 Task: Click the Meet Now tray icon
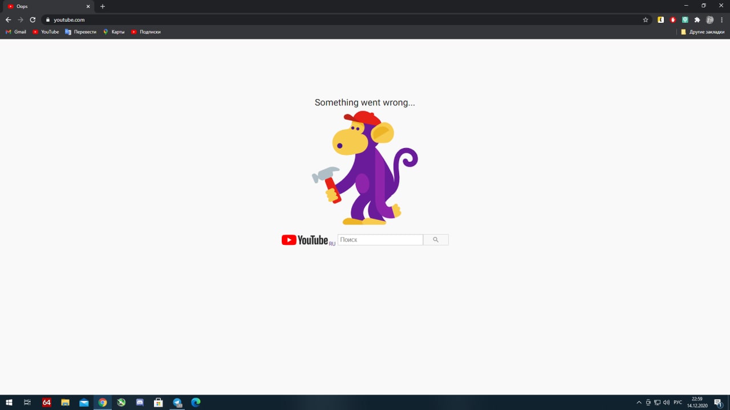(648, 402)
